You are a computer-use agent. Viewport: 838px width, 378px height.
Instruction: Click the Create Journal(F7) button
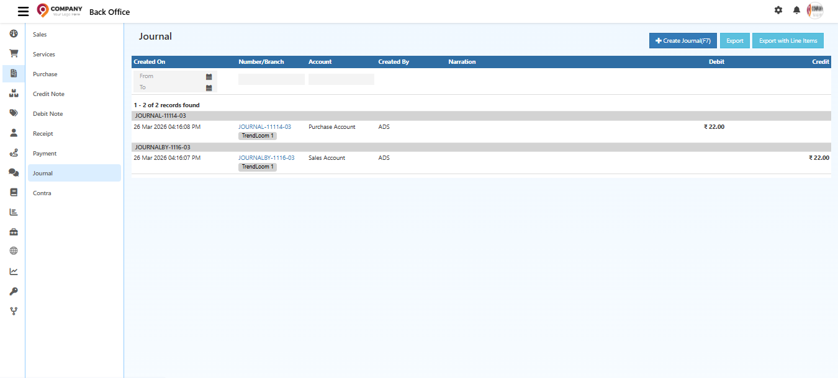pos(683,40)
